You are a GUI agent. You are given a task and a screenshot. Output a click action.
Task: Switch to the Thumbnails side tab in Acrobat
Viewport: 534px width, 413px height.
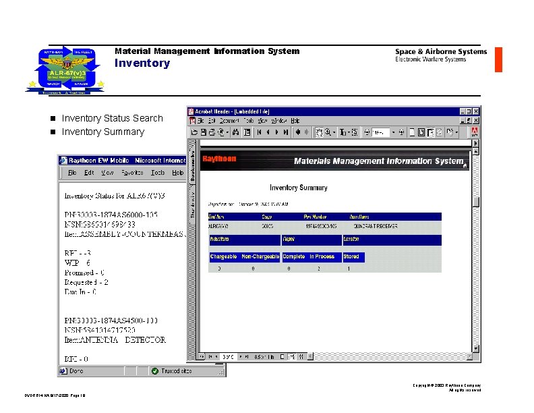pyautogui.click(x=192, y=204)
